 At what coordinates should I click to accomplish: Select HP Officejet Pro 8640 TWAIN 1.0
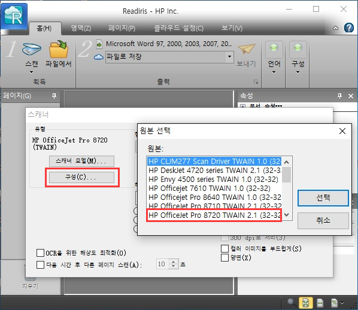pyautogui.click(x=214, y=197)
